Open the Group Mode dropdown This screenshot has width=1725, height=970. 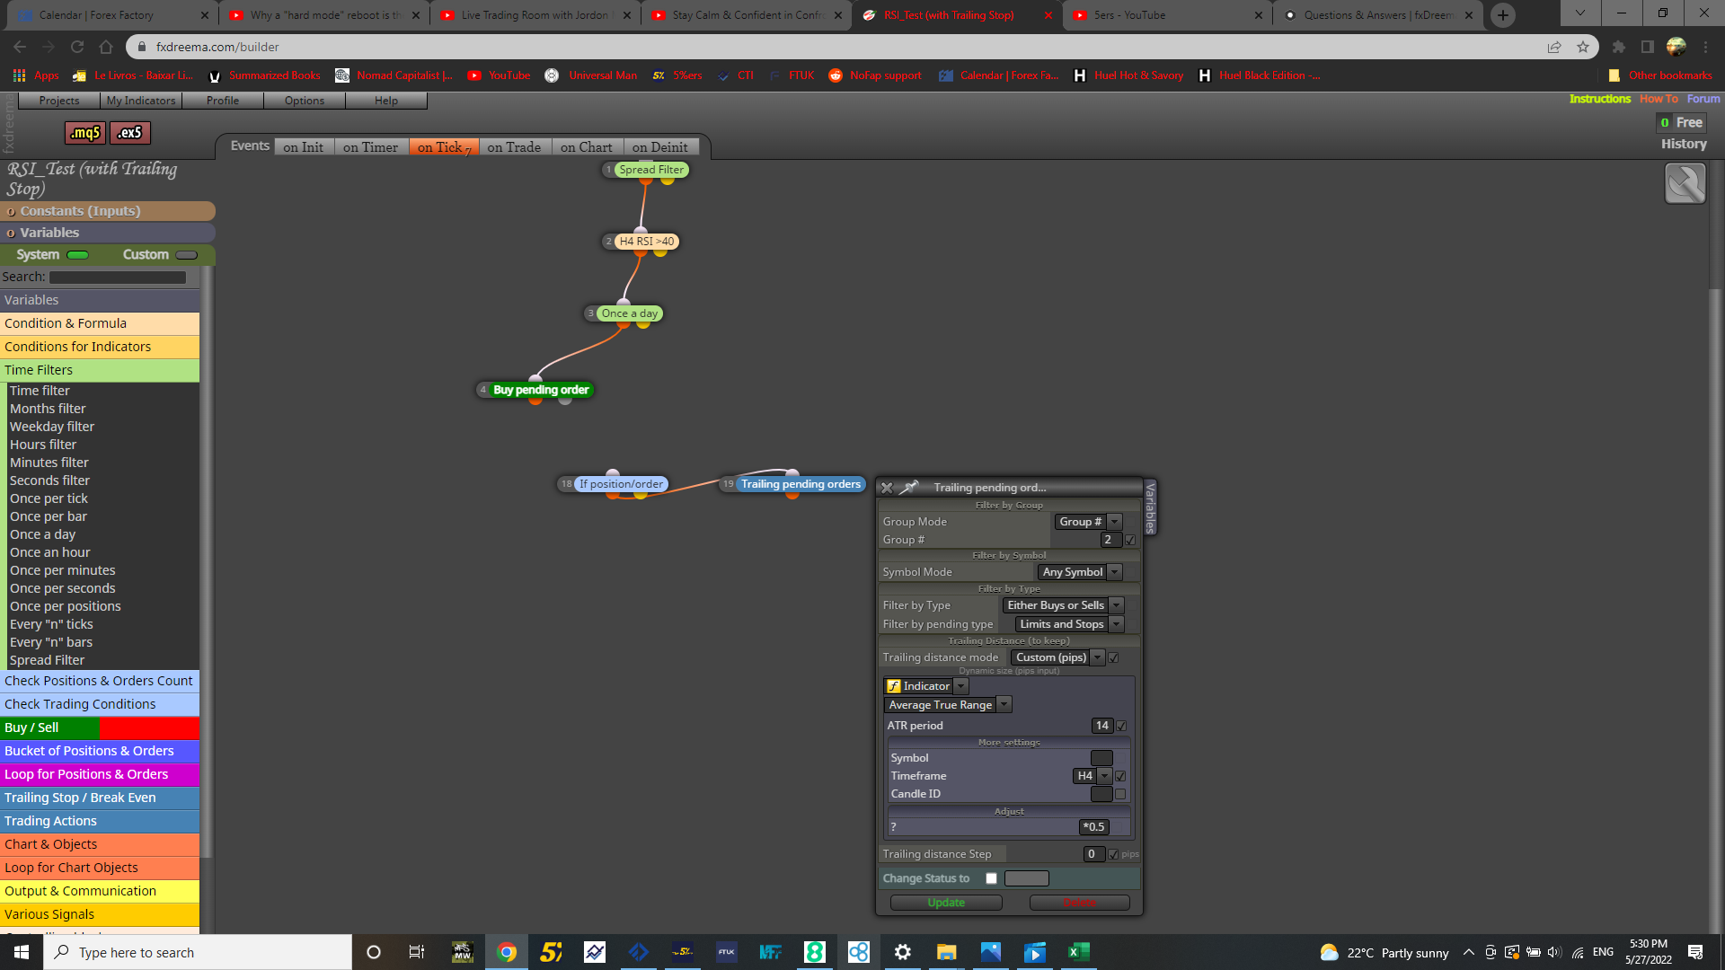tap(1088, 522)
